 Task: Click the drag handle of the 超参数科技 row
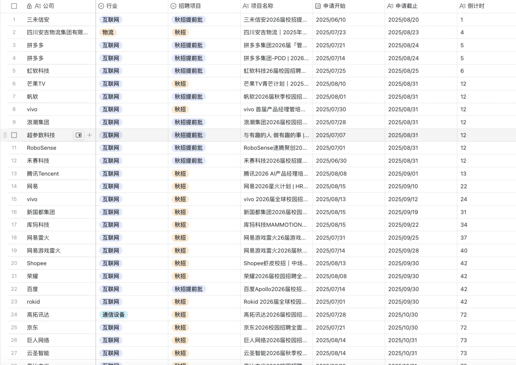(5, 135)
